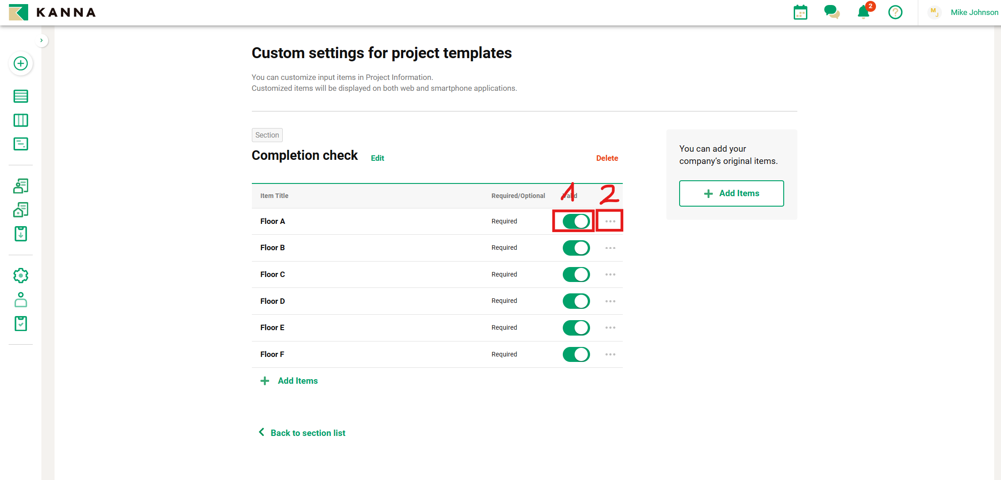
Task: Open the Floor A more options menu
Action: 610,222
